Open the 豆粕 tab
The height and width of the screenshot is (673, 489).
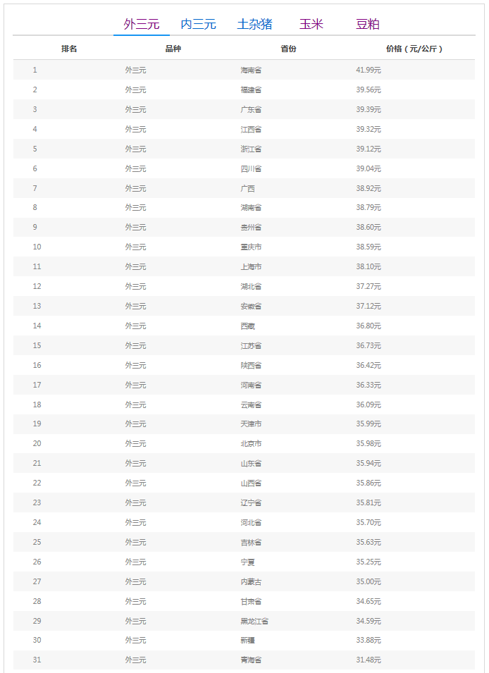[368, 24]
